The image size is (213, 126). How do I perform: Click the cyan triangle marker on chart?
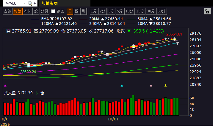point(122,85)
